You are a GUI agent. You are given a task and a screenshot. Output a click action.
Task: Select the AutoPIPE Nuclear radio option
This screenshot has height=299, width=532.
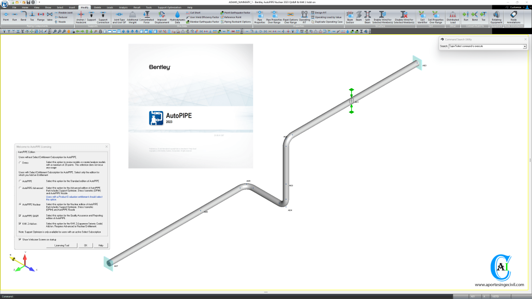point(20,205)
